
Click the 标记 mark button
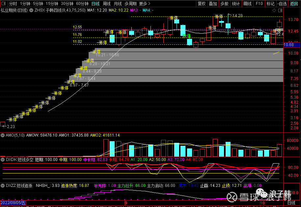(x=270, y=4)
